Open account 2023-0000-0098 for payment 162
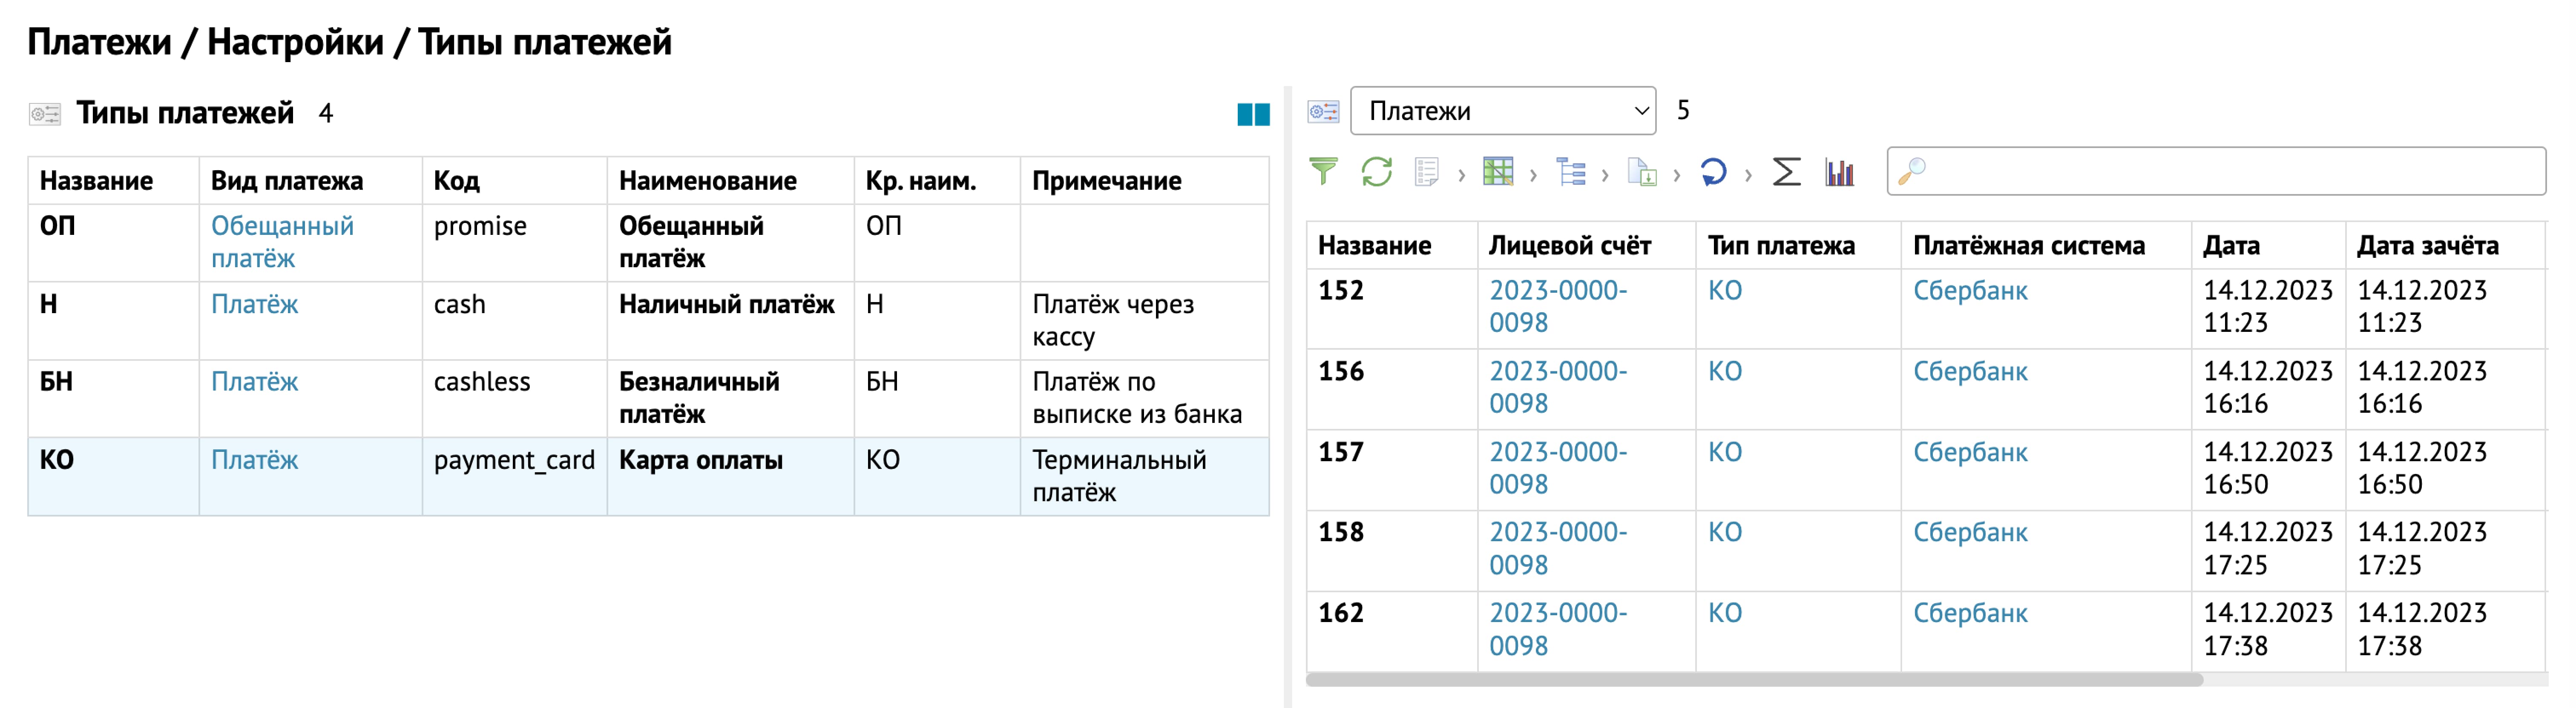Viewport: 2576px width, 708px height. pyautogui.click(x=1558, y=629)
